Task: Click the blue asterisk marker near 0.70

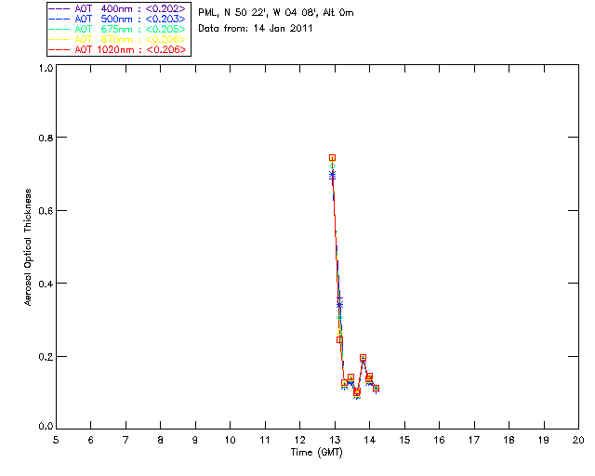Action: [x=333, y=175]
